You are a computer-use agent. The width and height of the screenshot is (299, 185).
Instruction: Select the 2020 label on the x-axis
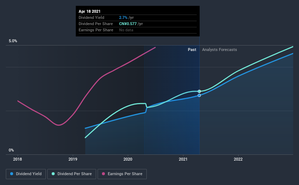pos(128,159)
